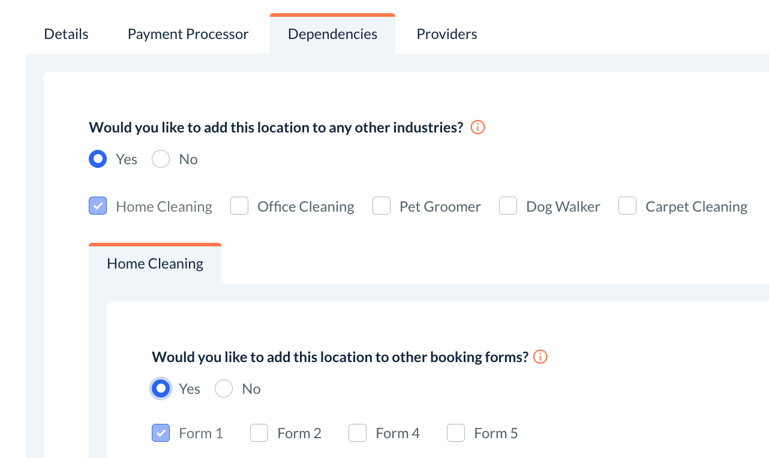Viewport: 769px width, 458px height.
Task: Uncheck the Home Cleaning checkbox
Action: (x=98, y=207)
